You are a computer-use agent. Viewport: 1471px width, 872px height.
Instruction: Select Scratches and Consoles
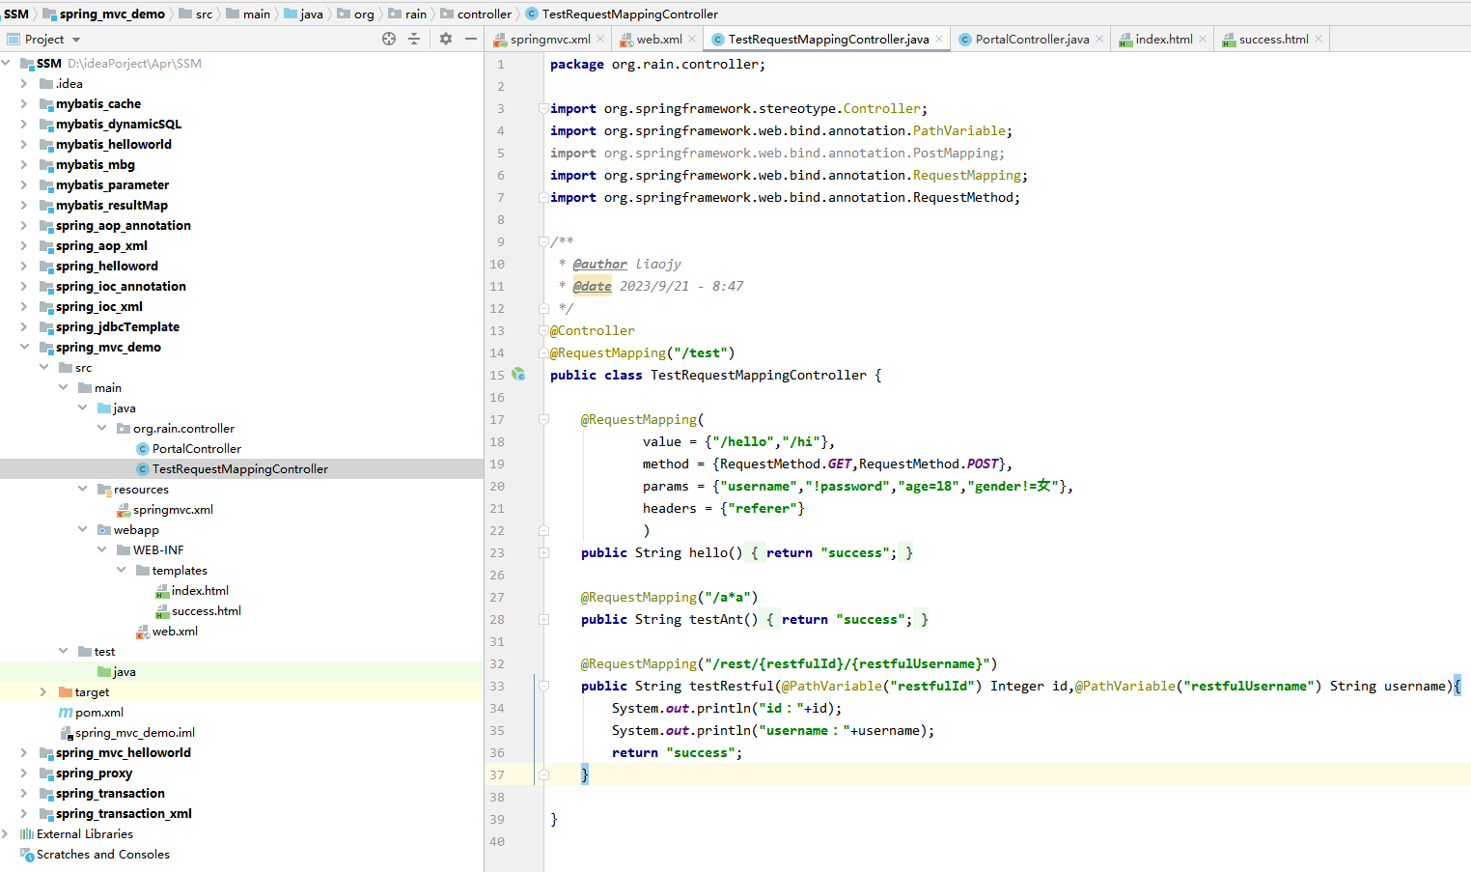[103, 855]
